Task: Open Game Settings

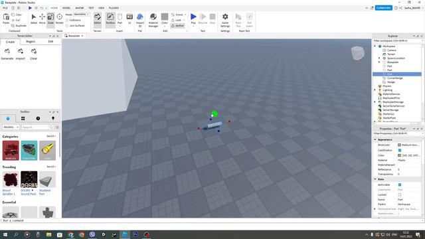Action: (x=225, y=20)
